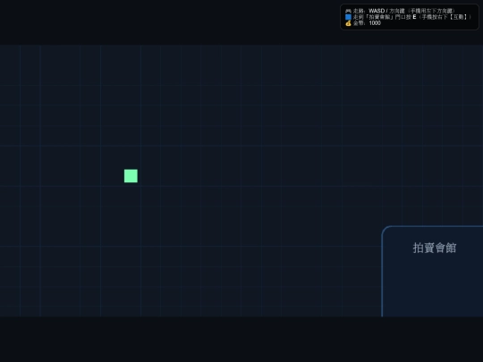Viewport: 483px width, 362px height.
Task: Click the WASD walking instructions text
Action: coord(403,11)
